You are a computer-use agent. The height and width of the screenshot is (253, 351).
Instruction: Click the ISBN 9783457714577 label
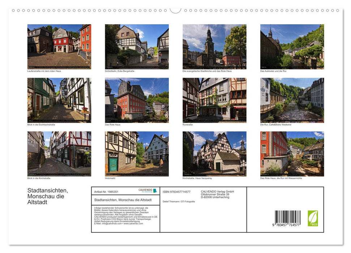[x=176, y=191]
